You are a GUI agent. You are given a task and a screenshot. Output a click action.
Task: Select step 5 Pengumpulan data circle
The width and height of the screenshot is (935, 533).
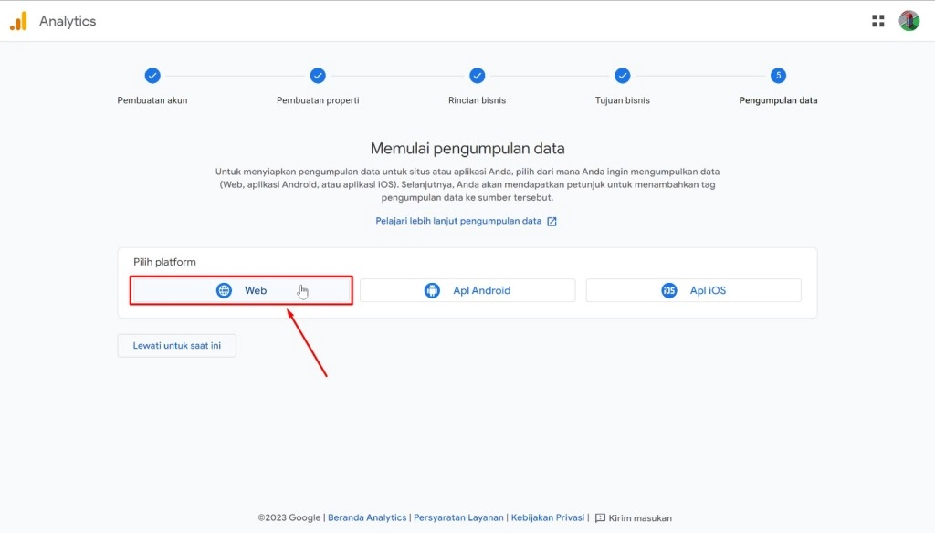[x=778, y=76]
